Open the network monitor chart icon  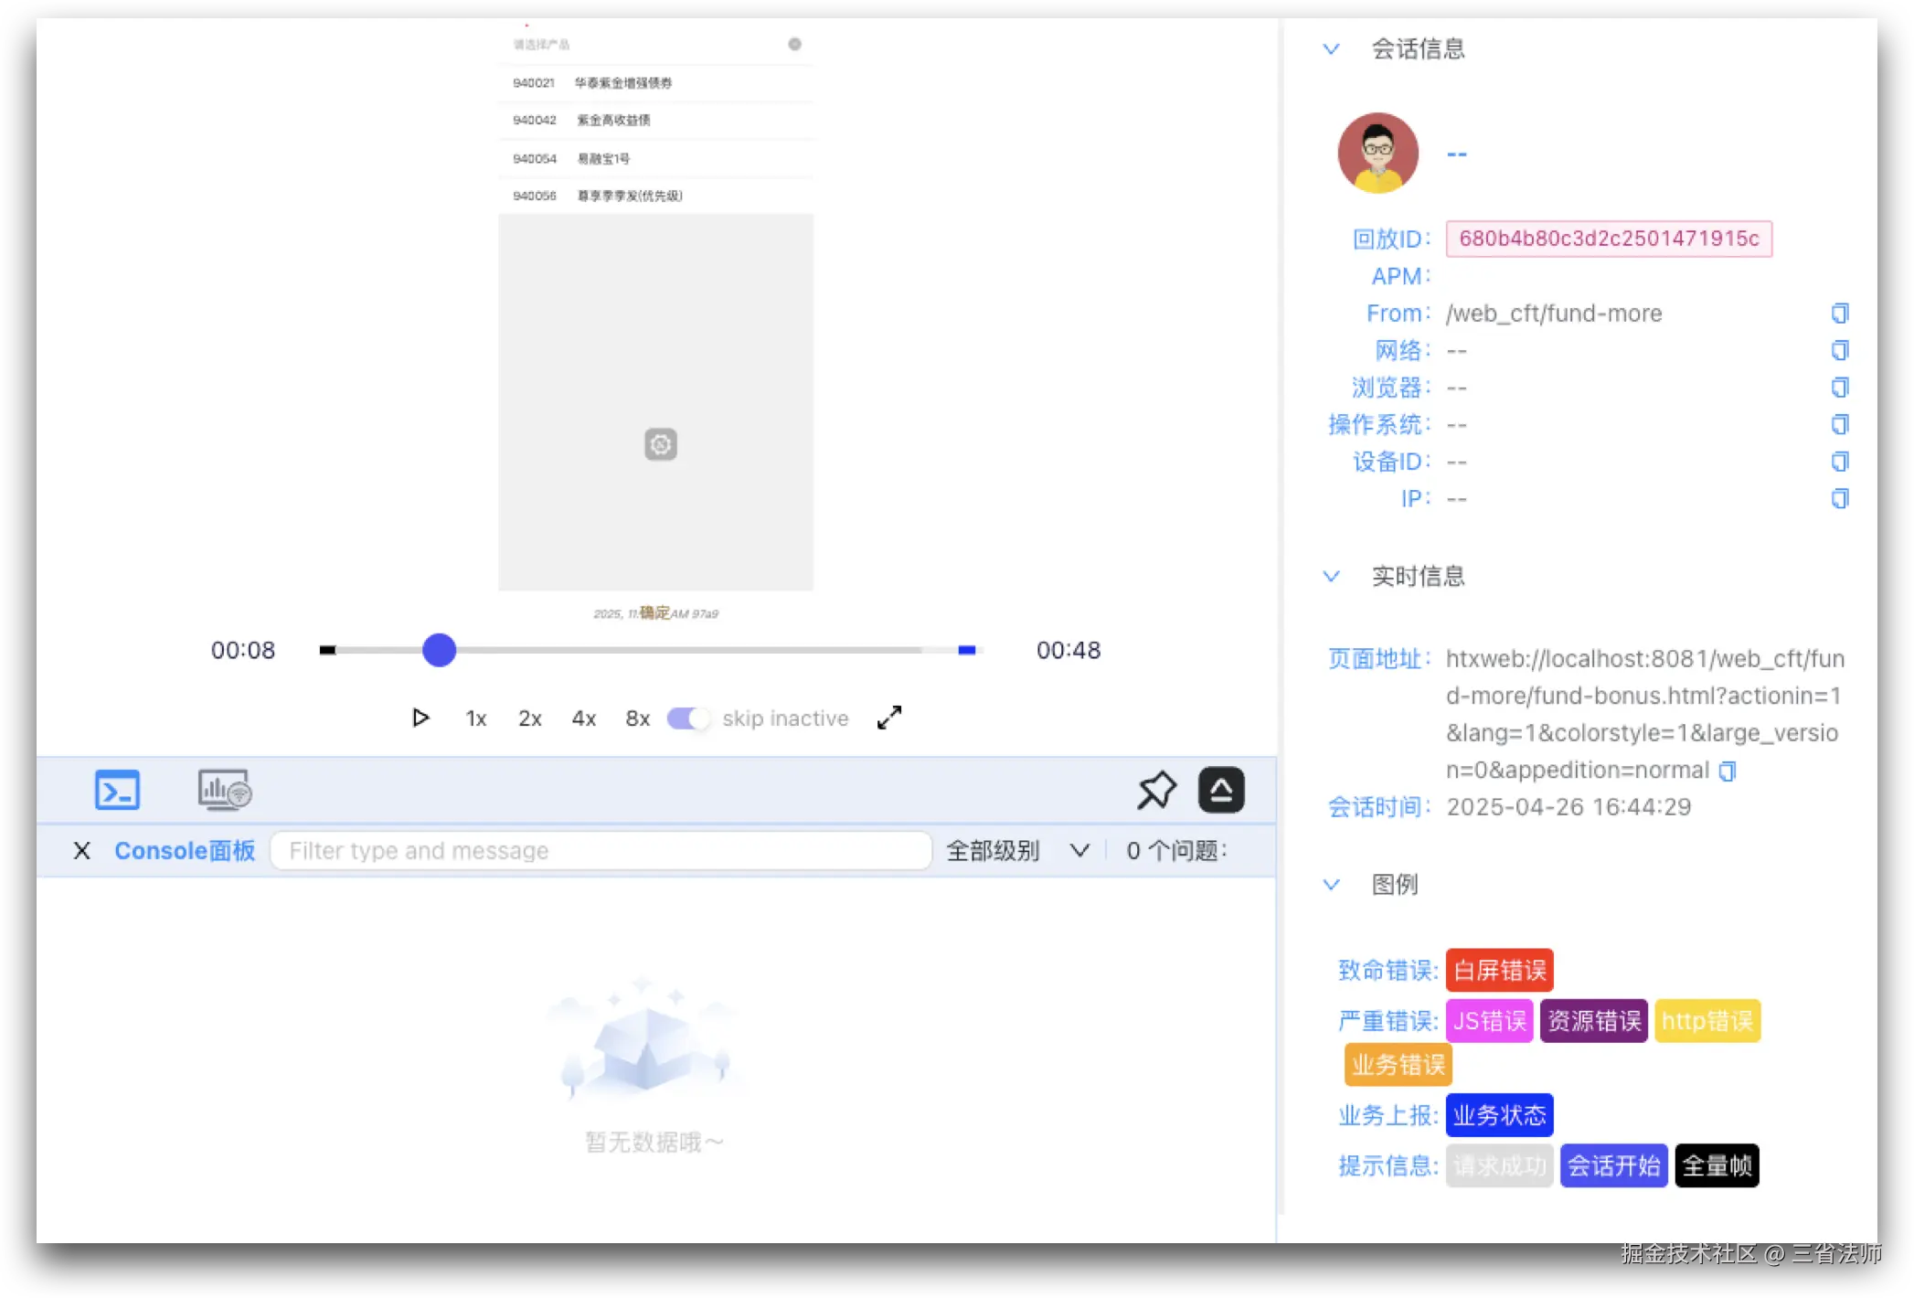tap(224, 791)
